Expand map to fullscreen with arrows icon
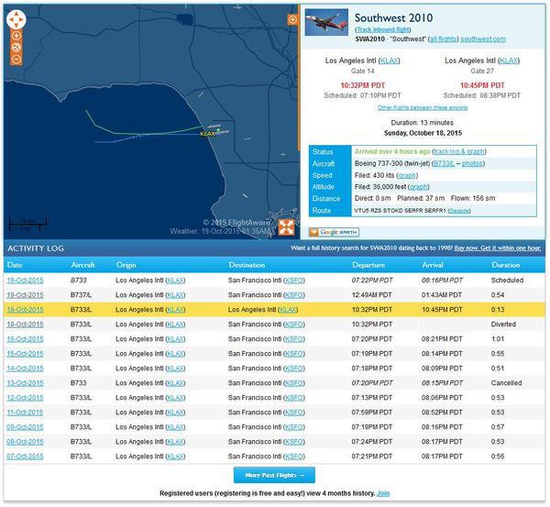The width and height of the screenshot is (550, 507). click(x=286, y=227)
